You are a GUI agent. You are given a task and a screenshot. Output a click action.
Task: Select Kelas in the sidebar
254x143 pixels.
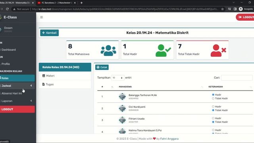17,78
